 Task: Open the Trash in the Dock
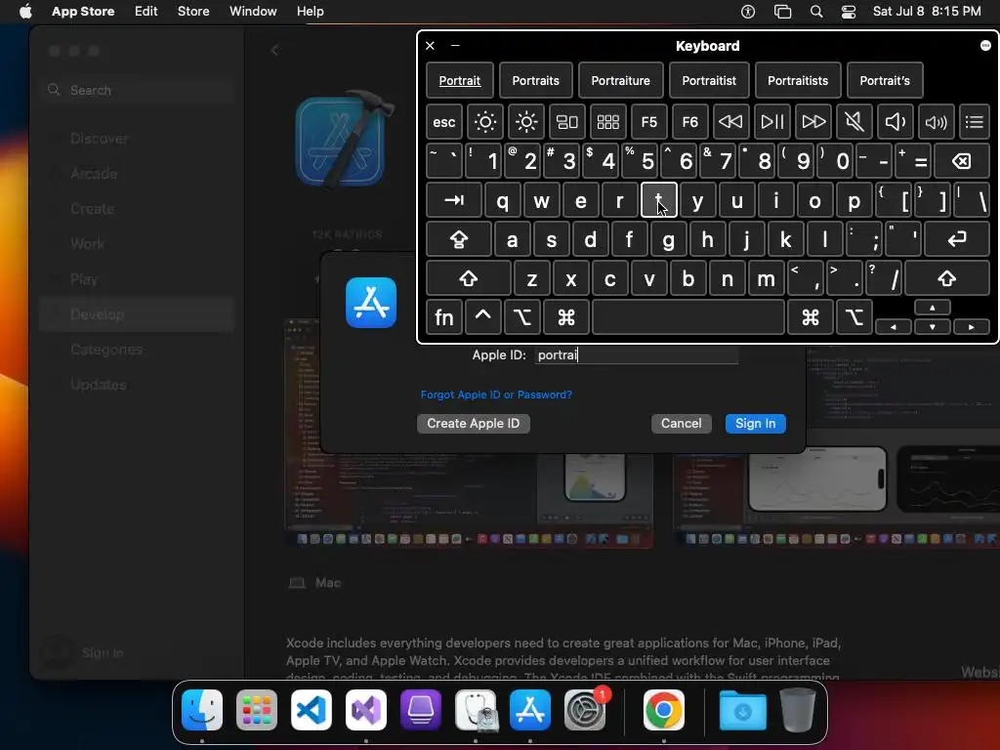tap(797, 710)
